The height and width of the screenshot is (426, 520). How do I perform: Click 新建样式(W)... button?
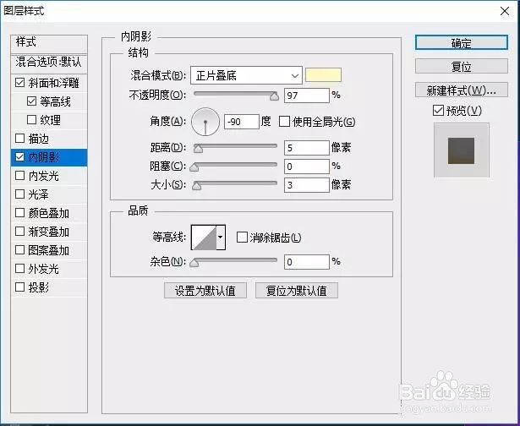tap(462, 90)
